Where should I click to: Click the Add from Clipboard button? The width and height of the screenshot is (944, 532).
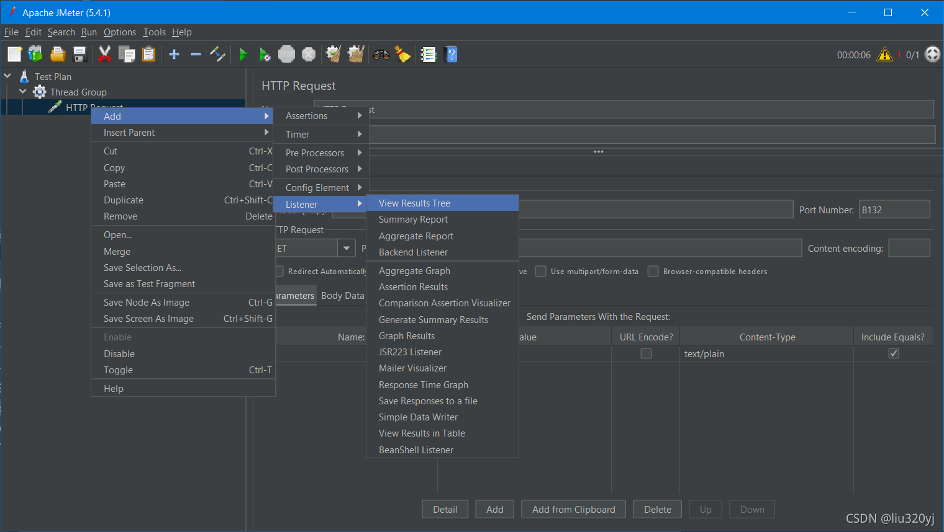pyautogui.click(x=574, y=510)
